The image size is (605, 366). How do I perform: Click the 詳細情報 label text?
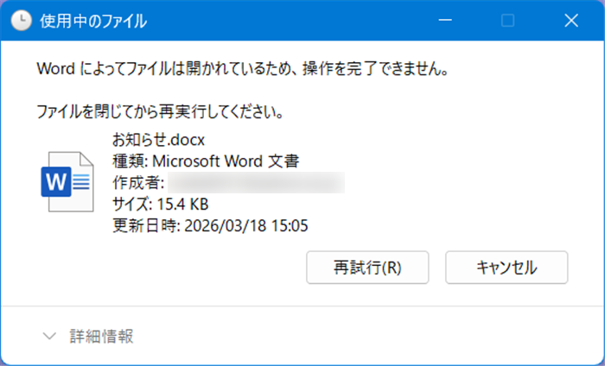click(102, 337)
